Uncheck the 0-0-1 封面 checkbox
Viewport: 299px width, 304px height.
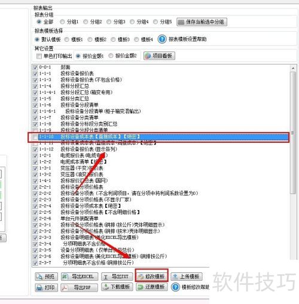pos(35,67)
